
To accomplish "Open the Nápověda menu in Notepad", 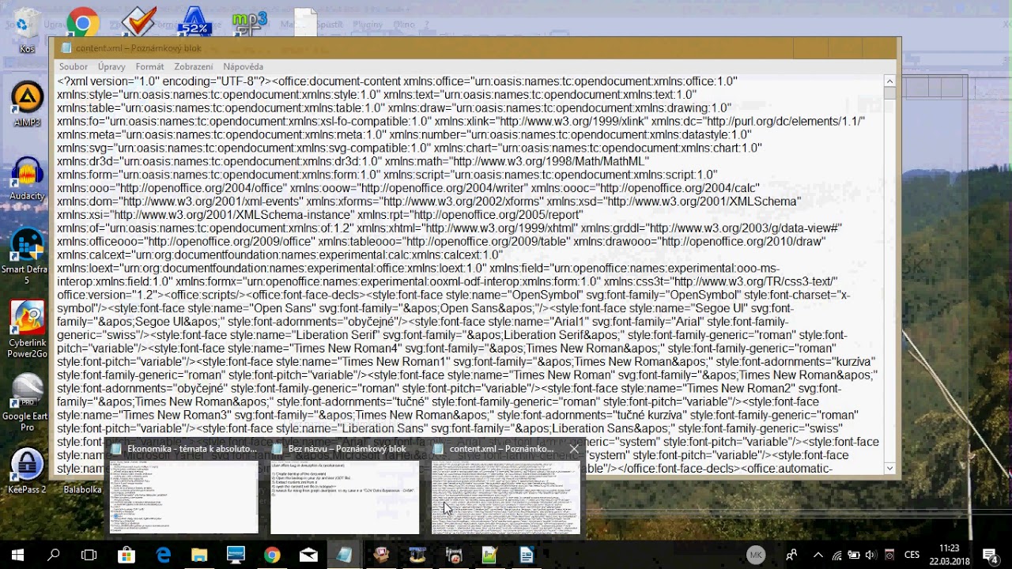I will [243, 67].
